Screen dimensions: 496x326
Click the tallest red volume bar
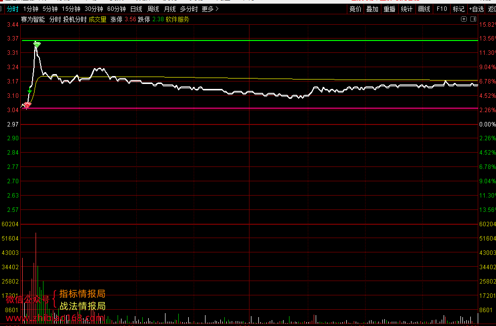tap(36, 278)
